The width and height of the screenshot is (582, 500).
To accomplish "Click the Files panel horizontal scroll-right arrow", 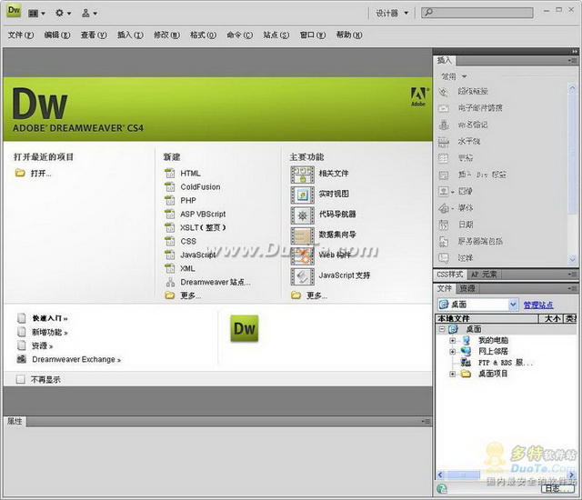I will (x=572, y=475).
